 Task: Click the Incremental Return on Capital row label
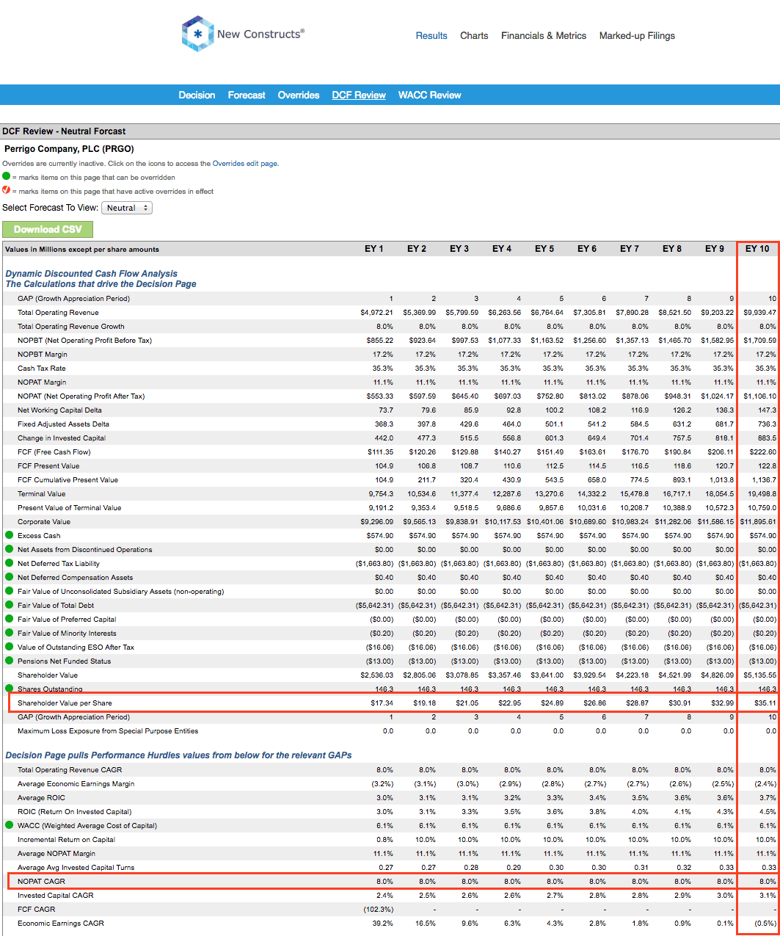(66, 840)
